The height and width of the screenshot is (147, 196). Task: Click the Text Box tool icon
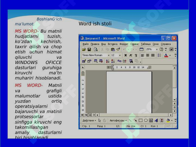151,120
